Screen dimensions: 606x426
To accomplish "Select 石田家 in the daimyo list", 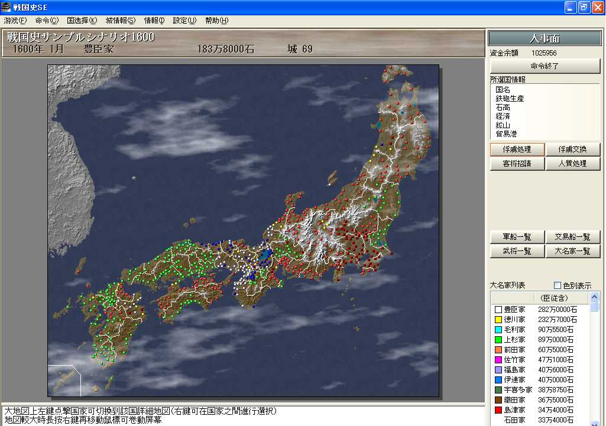I will pos(515,420).
